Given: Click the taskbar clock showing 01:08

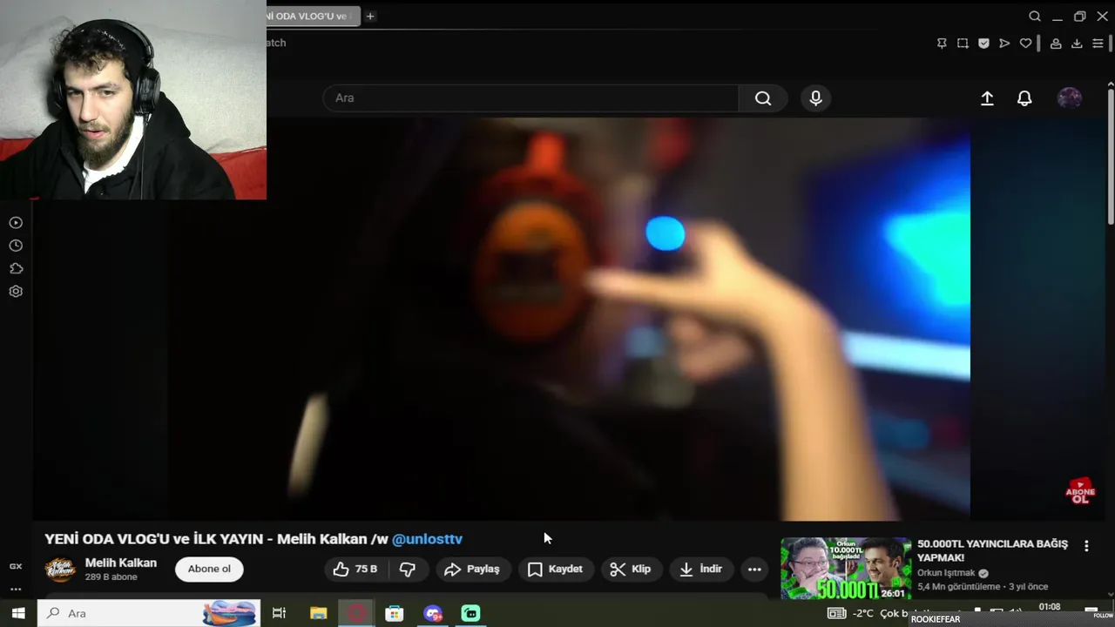Looking at the screenshot, I should coord(1050,608).
